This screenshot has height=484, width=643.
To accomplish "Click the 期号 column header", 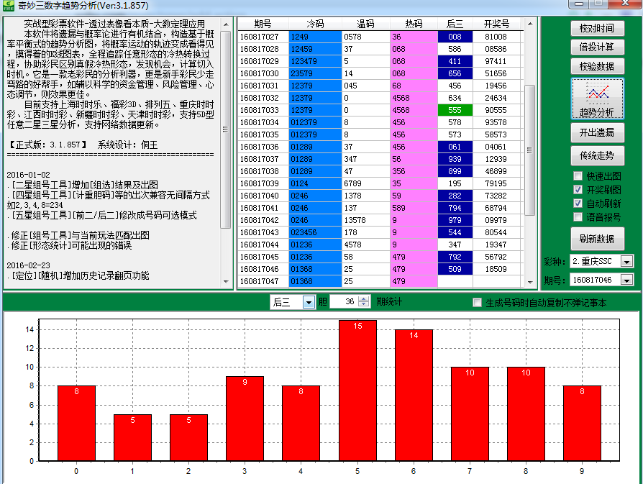I will (x=263, y=24).
